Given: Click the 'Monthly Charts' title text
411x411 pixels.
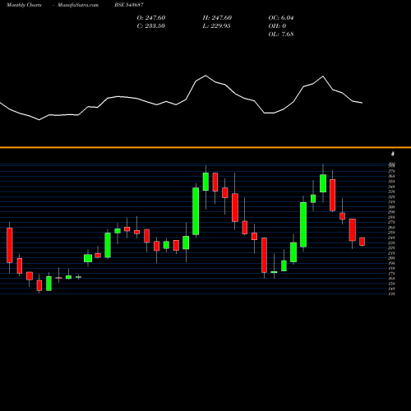Looking at the screenshot, I should click(24, 5).
